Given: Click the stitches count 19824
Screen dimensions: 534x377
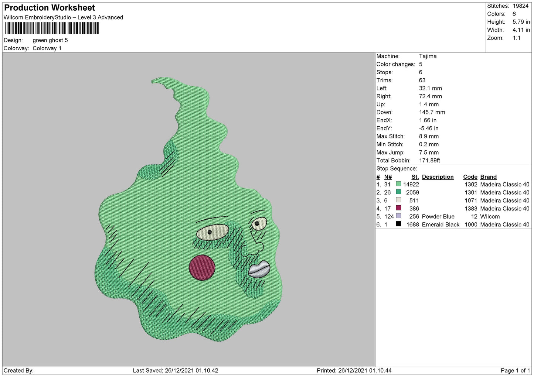Looking at the screenshot, I should point(520,6).
